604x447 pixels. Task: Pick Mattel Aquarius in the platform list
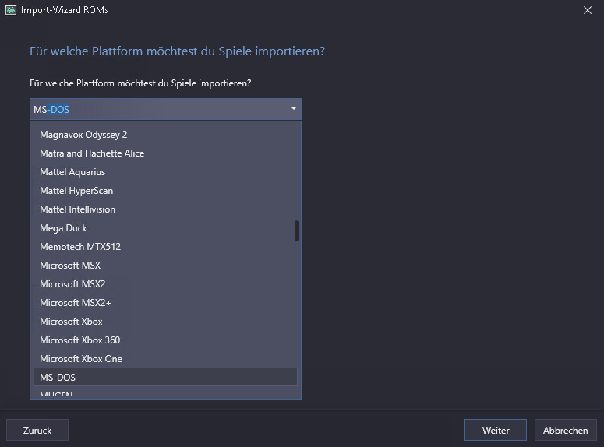(72, 172)
